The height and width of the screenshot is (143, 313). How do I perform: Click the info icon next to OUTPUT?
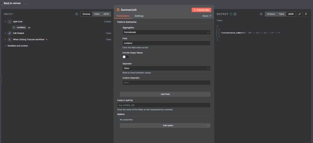[235, 14]
